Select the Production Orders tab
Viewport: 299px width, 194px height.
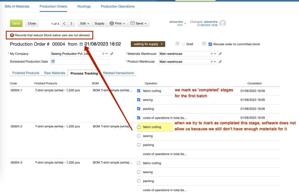(x=53, y=7)
